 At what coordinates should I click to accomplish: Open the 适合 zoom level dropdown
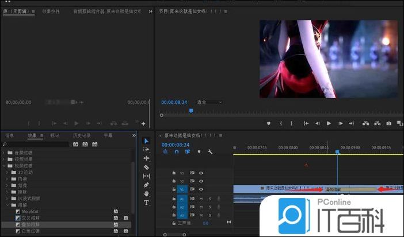(209, 102)
